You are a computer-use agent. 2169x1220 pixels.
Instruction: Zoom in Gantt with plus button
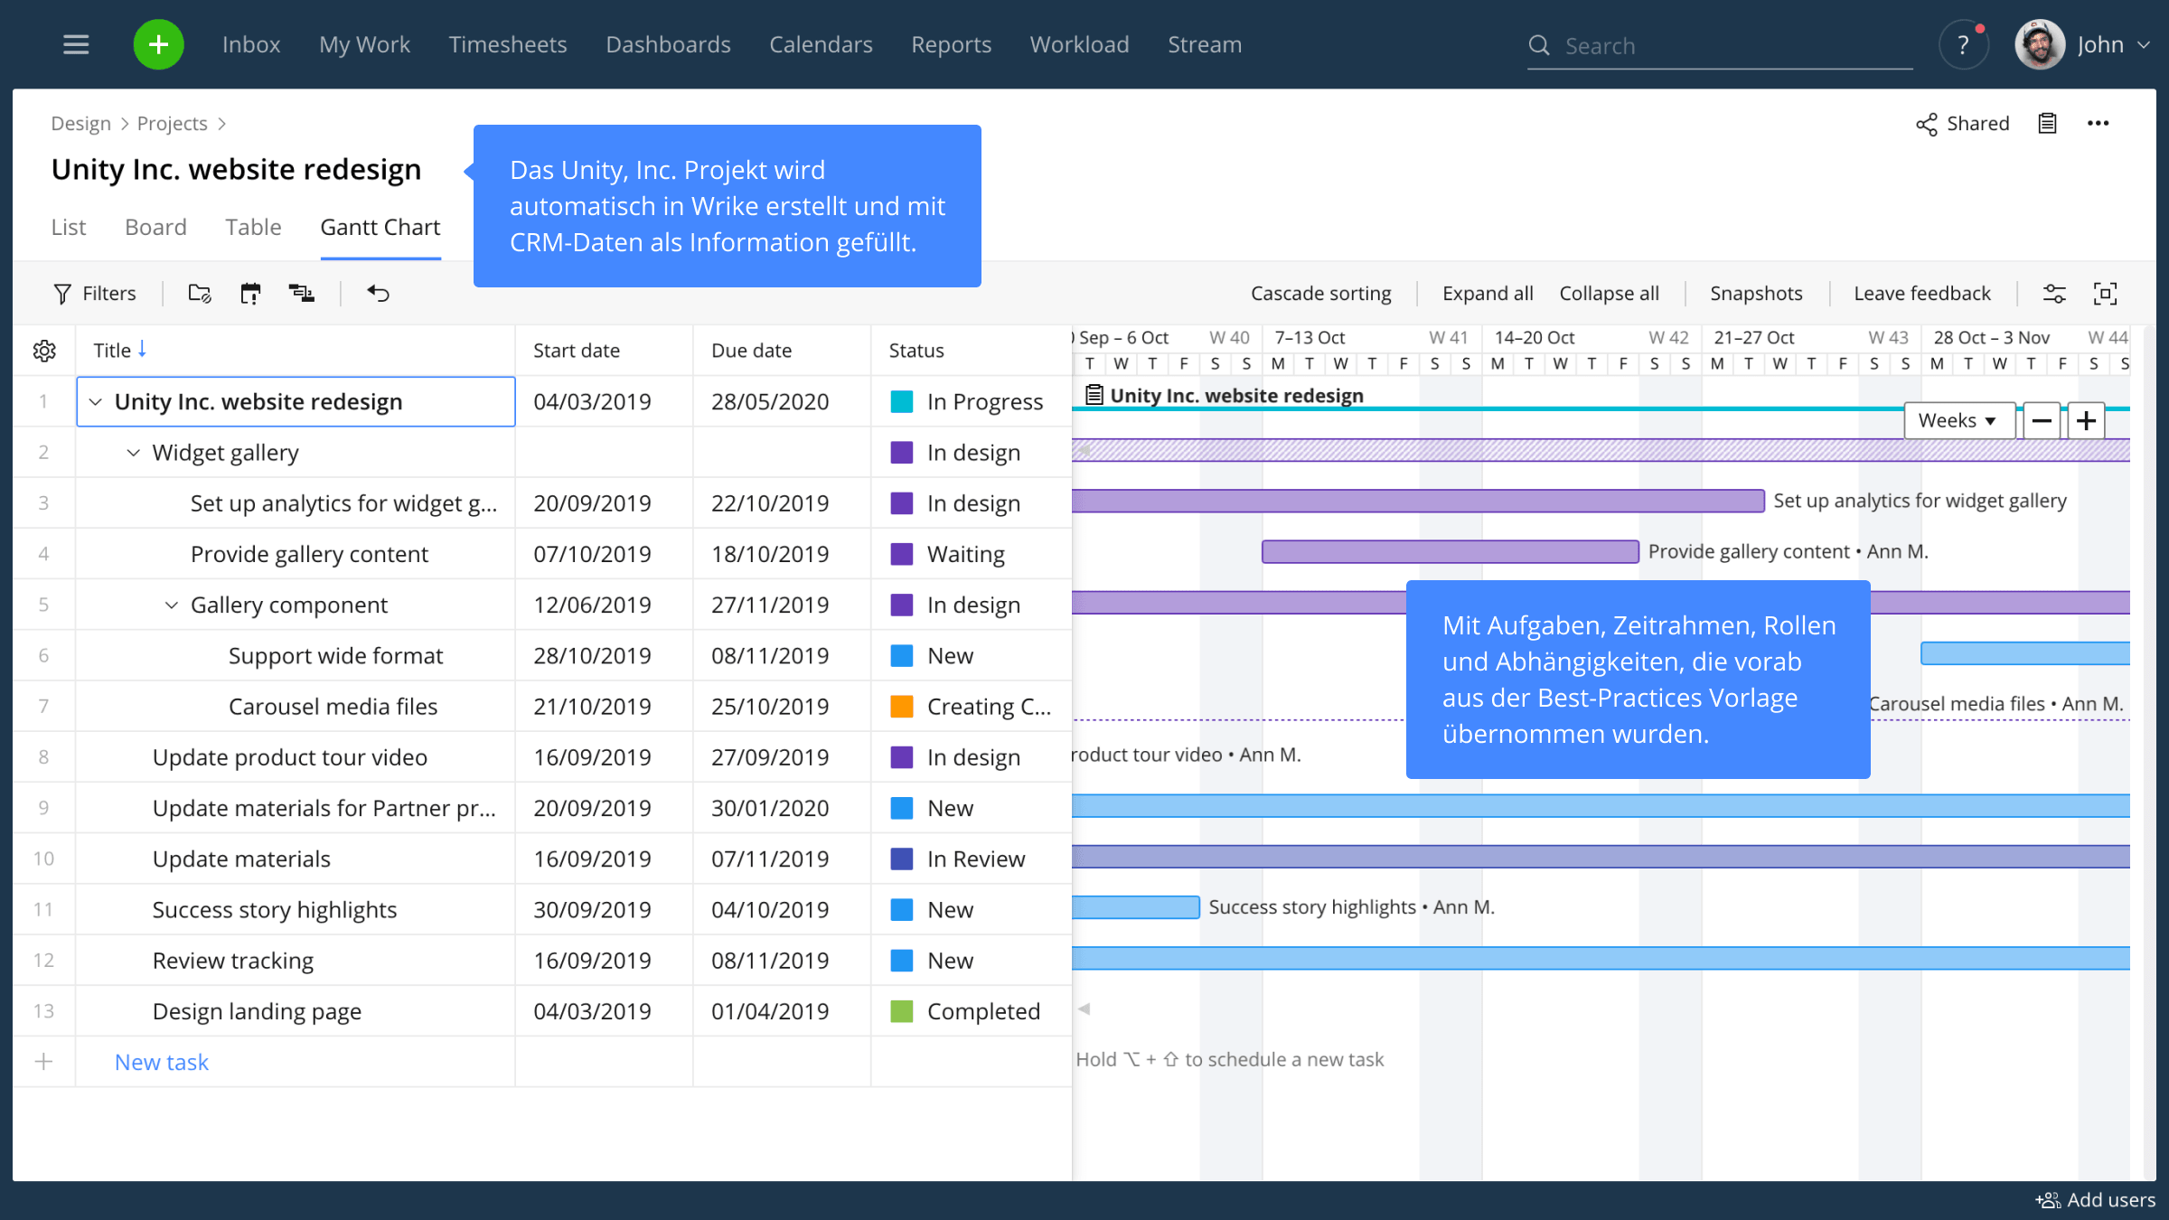tap(2086, 420)
